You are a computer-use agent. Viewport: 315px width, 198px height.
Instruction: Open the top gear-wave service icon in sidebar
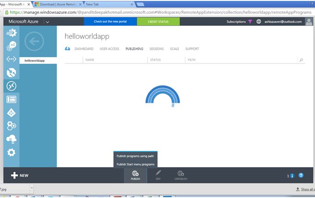coord(11,33)
